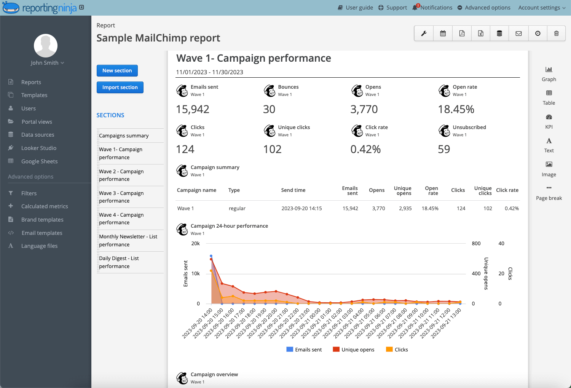Click the Unsubscribed KPI value 59

(x=444, y=149)
